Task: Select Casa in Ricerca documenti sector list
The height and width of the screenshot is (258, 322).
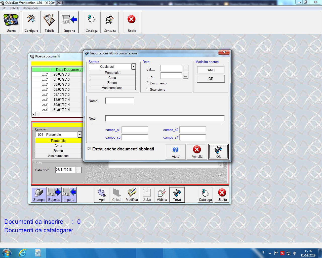Action: [x=58, y=146]
